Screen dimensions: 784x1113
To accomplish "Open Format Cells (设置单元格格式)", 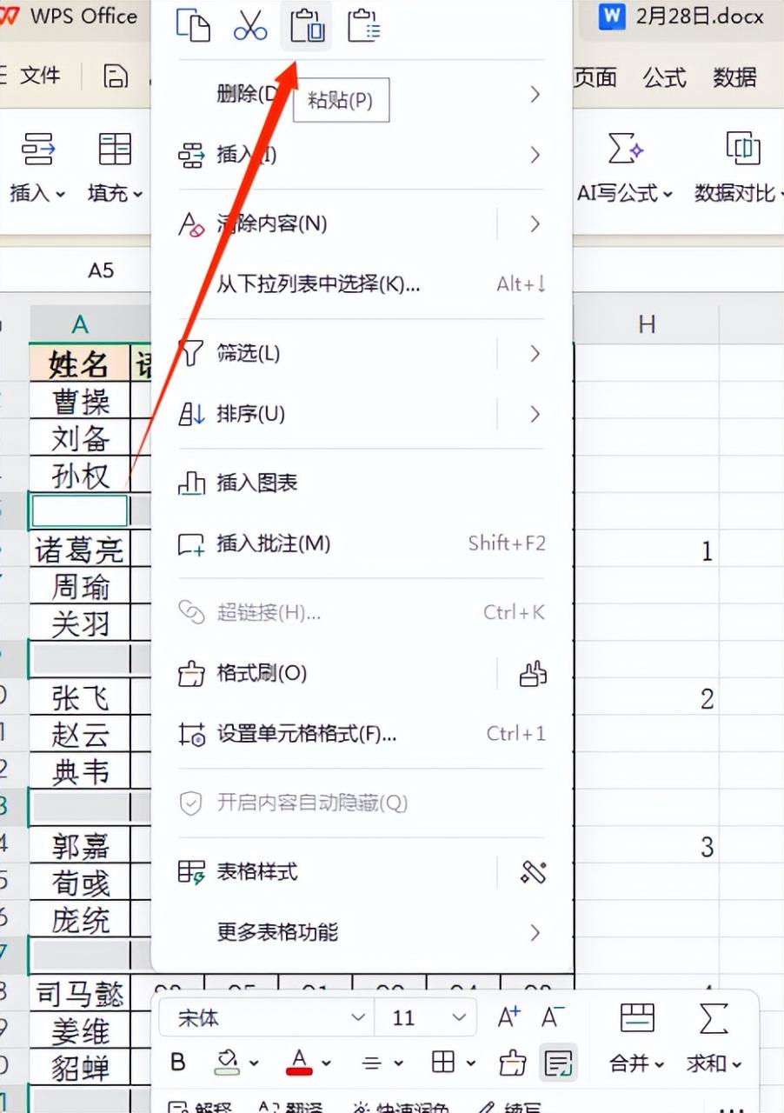I will point(361,734).
